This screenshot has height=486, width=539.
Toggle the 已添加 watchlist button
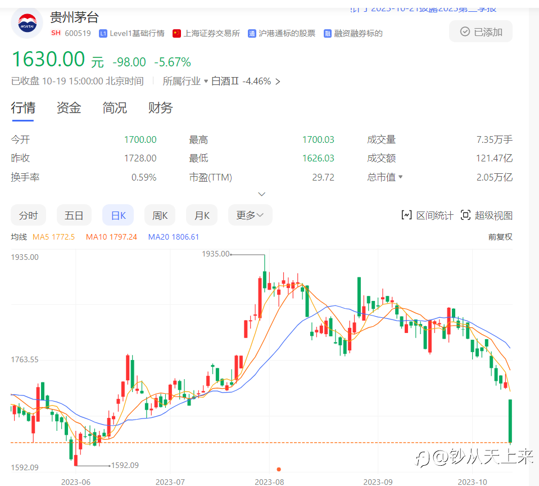pos(481,31)
